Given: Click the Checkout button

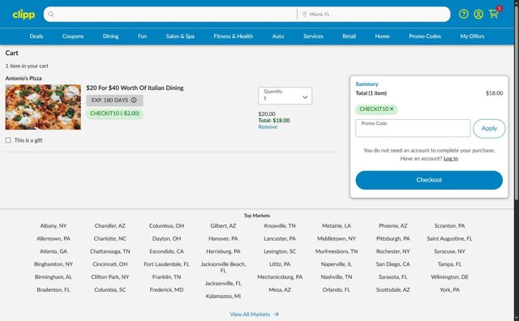Looking at the screenshot, I should click(x=429, y=180).
